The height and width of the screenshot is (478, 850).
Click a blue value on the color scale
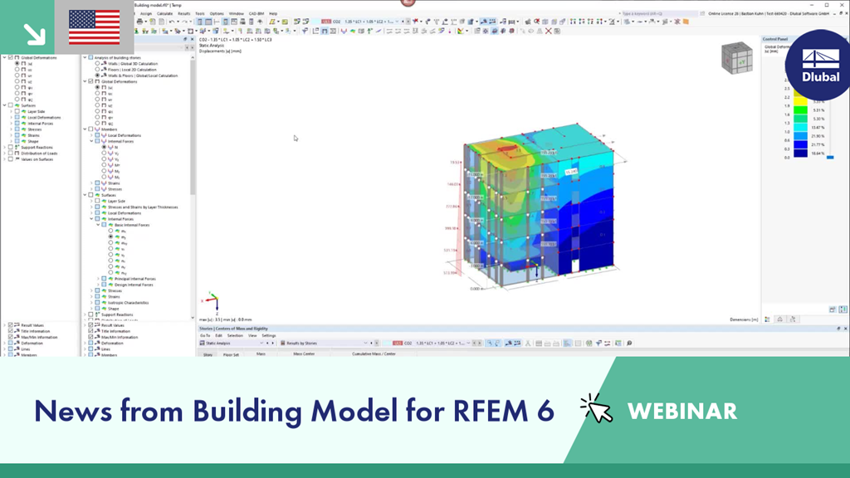[x=800, y=144]
